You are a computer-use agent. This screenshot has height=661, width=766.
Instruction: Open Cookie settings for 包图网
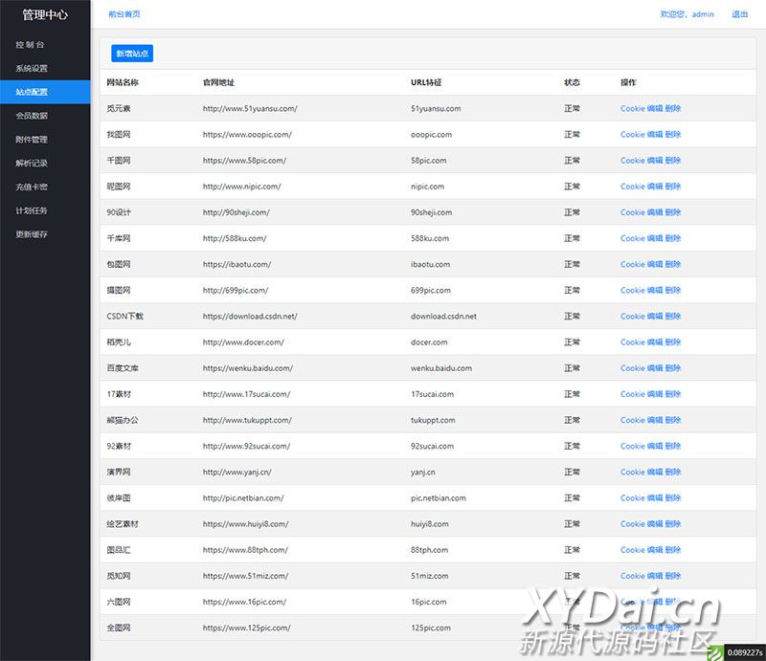pos(633,264)
